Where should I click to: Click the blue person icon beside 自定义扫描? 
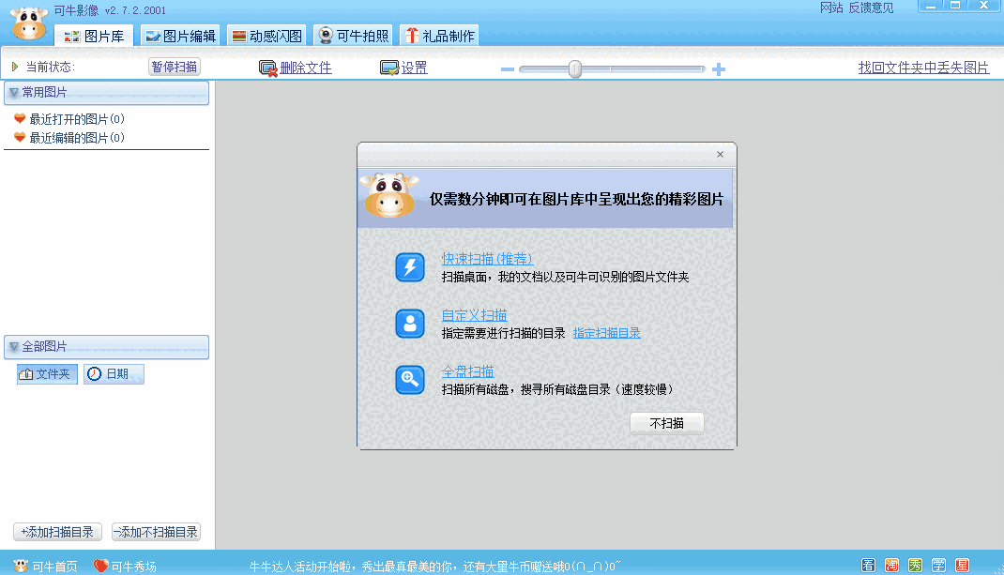409,324
